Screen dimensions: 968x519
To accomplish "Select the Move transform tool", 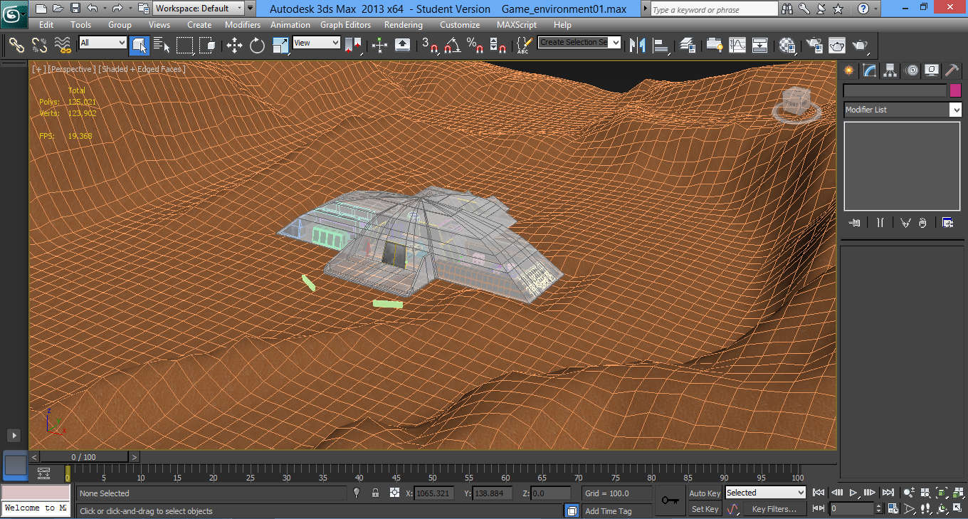I will point(234,46).
